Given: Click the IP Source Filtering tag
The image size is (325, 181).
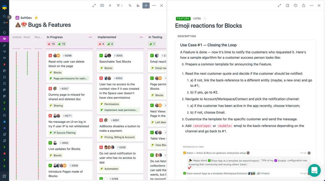Looking at the screenshot, I should click(x=64, y=133).
